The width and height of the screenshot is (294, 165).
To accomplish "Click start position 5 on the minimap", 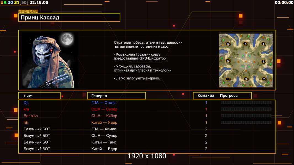I will coord(228,61).
